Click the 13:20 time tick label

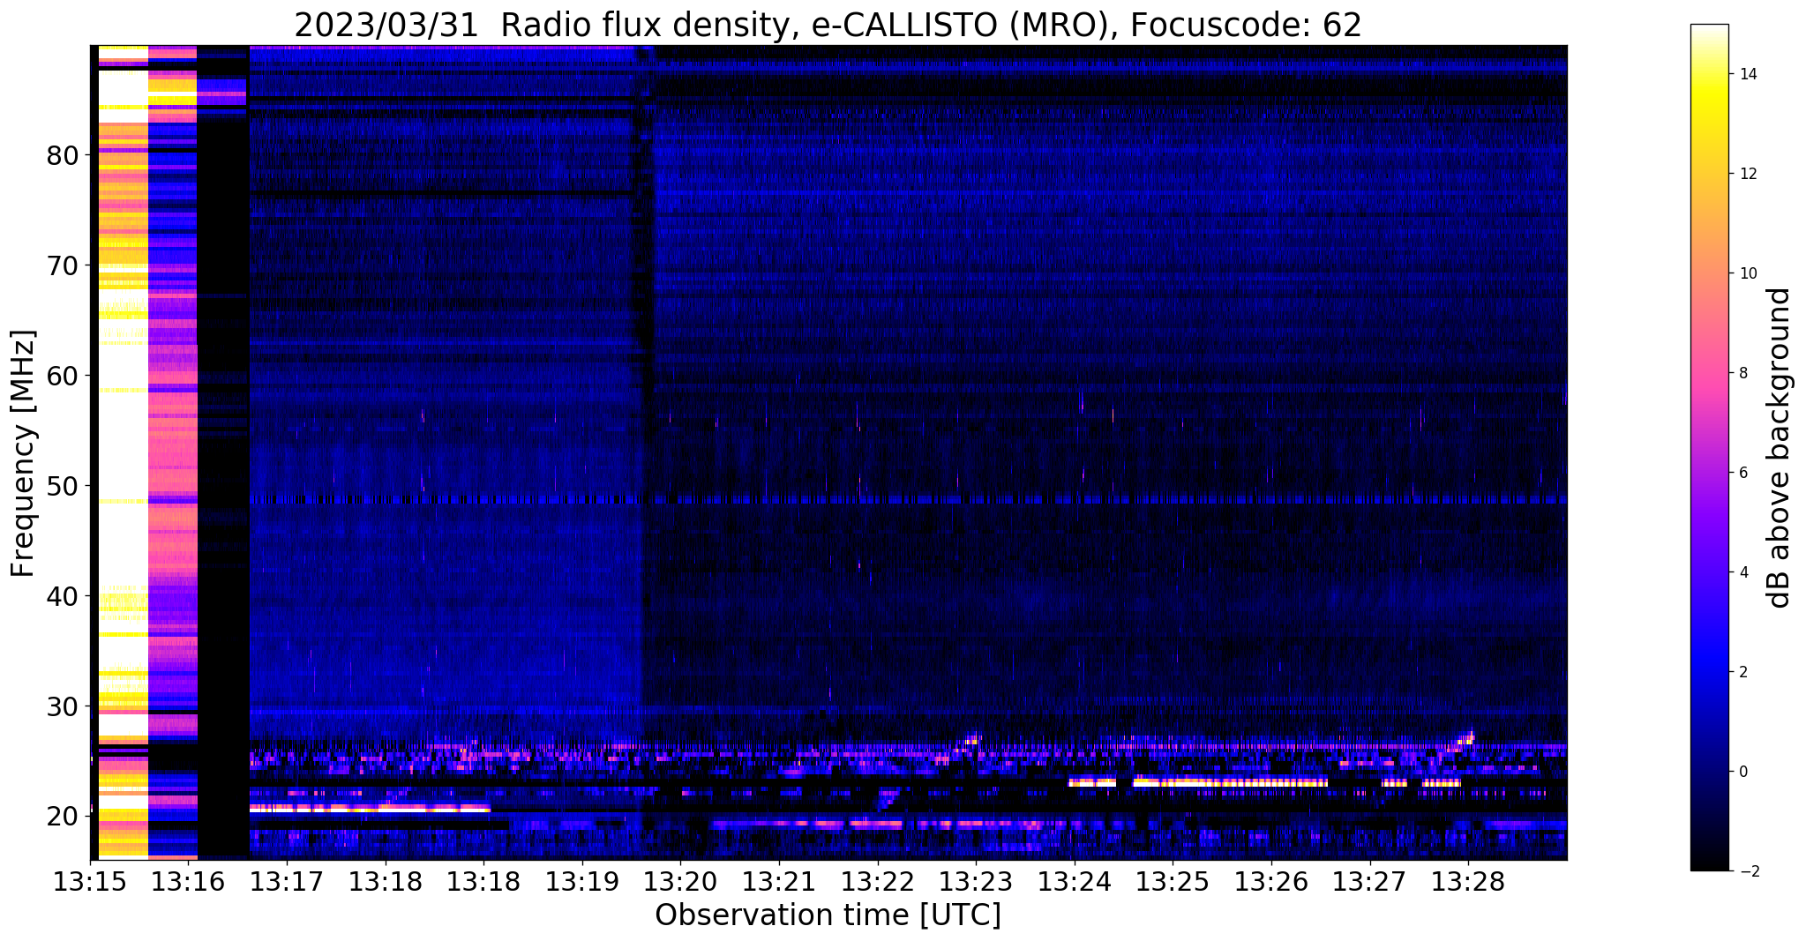[x=680, y=881]
